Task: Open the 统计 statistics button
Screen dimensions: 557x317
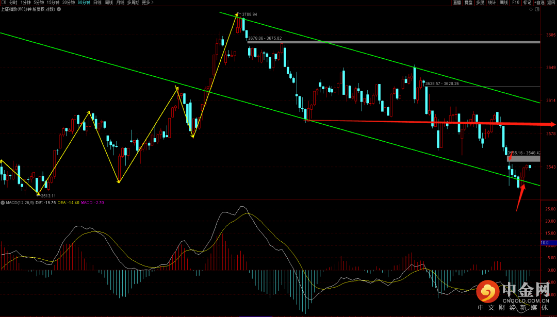Action: click(492, 3)
